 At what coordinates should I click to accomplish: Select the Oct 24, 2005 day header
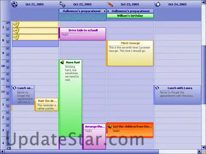point(177,4)
